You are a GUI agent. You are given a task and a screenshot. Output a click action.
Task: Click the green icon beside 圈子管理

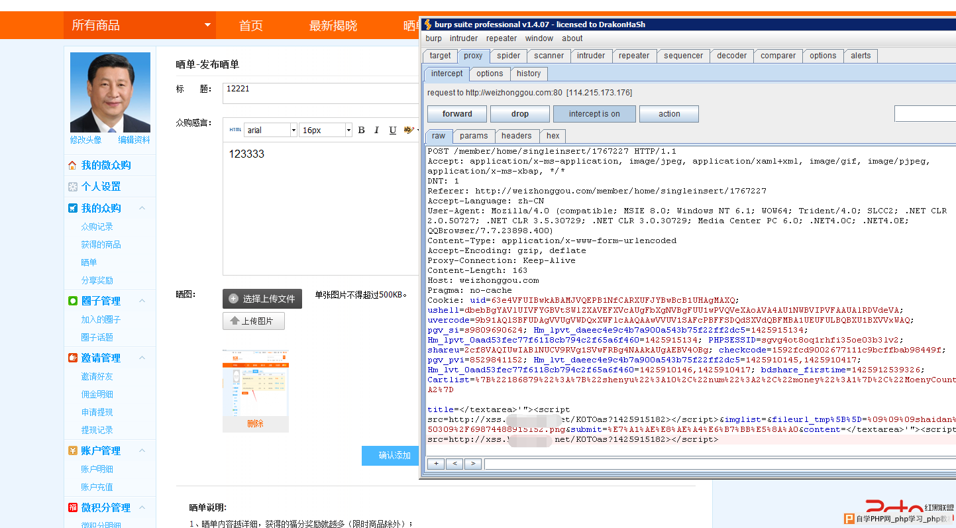73,301
